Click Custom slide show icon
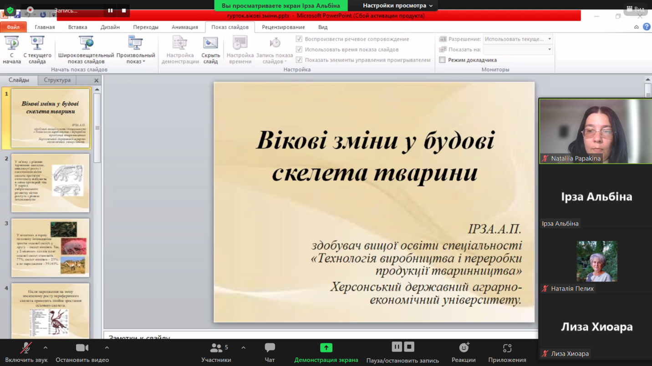The height and width of the screenshot is (366, 652). 135,44
